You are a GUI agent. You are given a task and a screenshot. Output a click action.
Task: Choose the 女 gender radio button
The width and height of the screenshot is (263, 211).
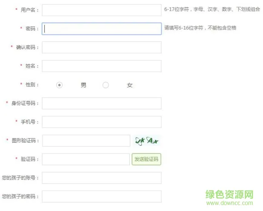click(106, 85)
